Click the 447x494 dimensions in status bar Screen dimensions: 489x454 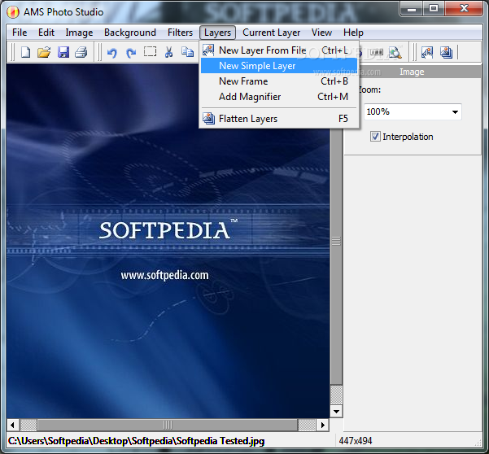(356, 441)
